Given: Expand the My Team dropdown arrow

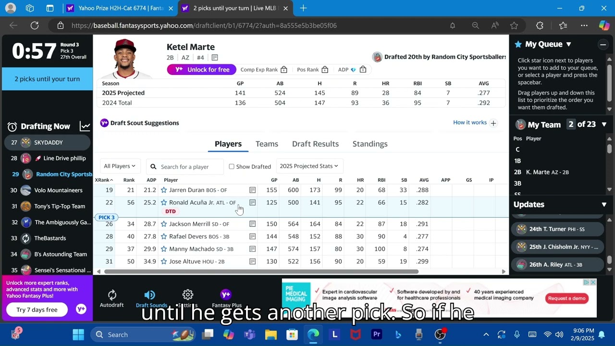Looking at the screenshot, I should pos(604,124).
